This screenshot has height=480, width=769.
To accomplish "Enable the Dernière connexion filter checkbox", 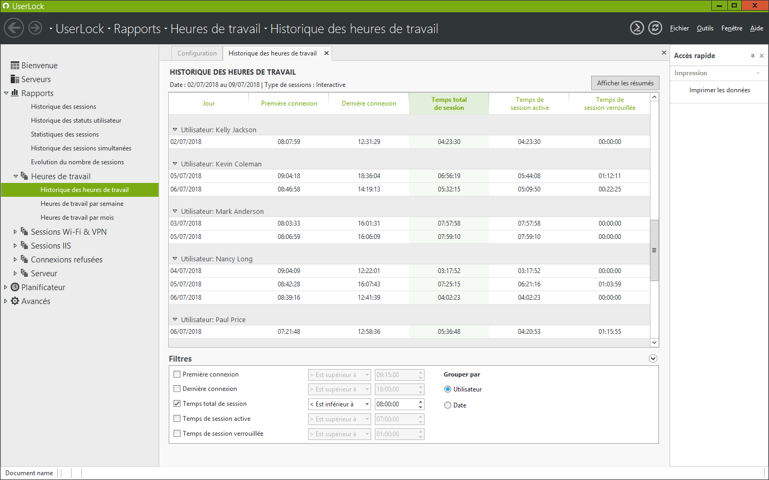I will 177,389.
